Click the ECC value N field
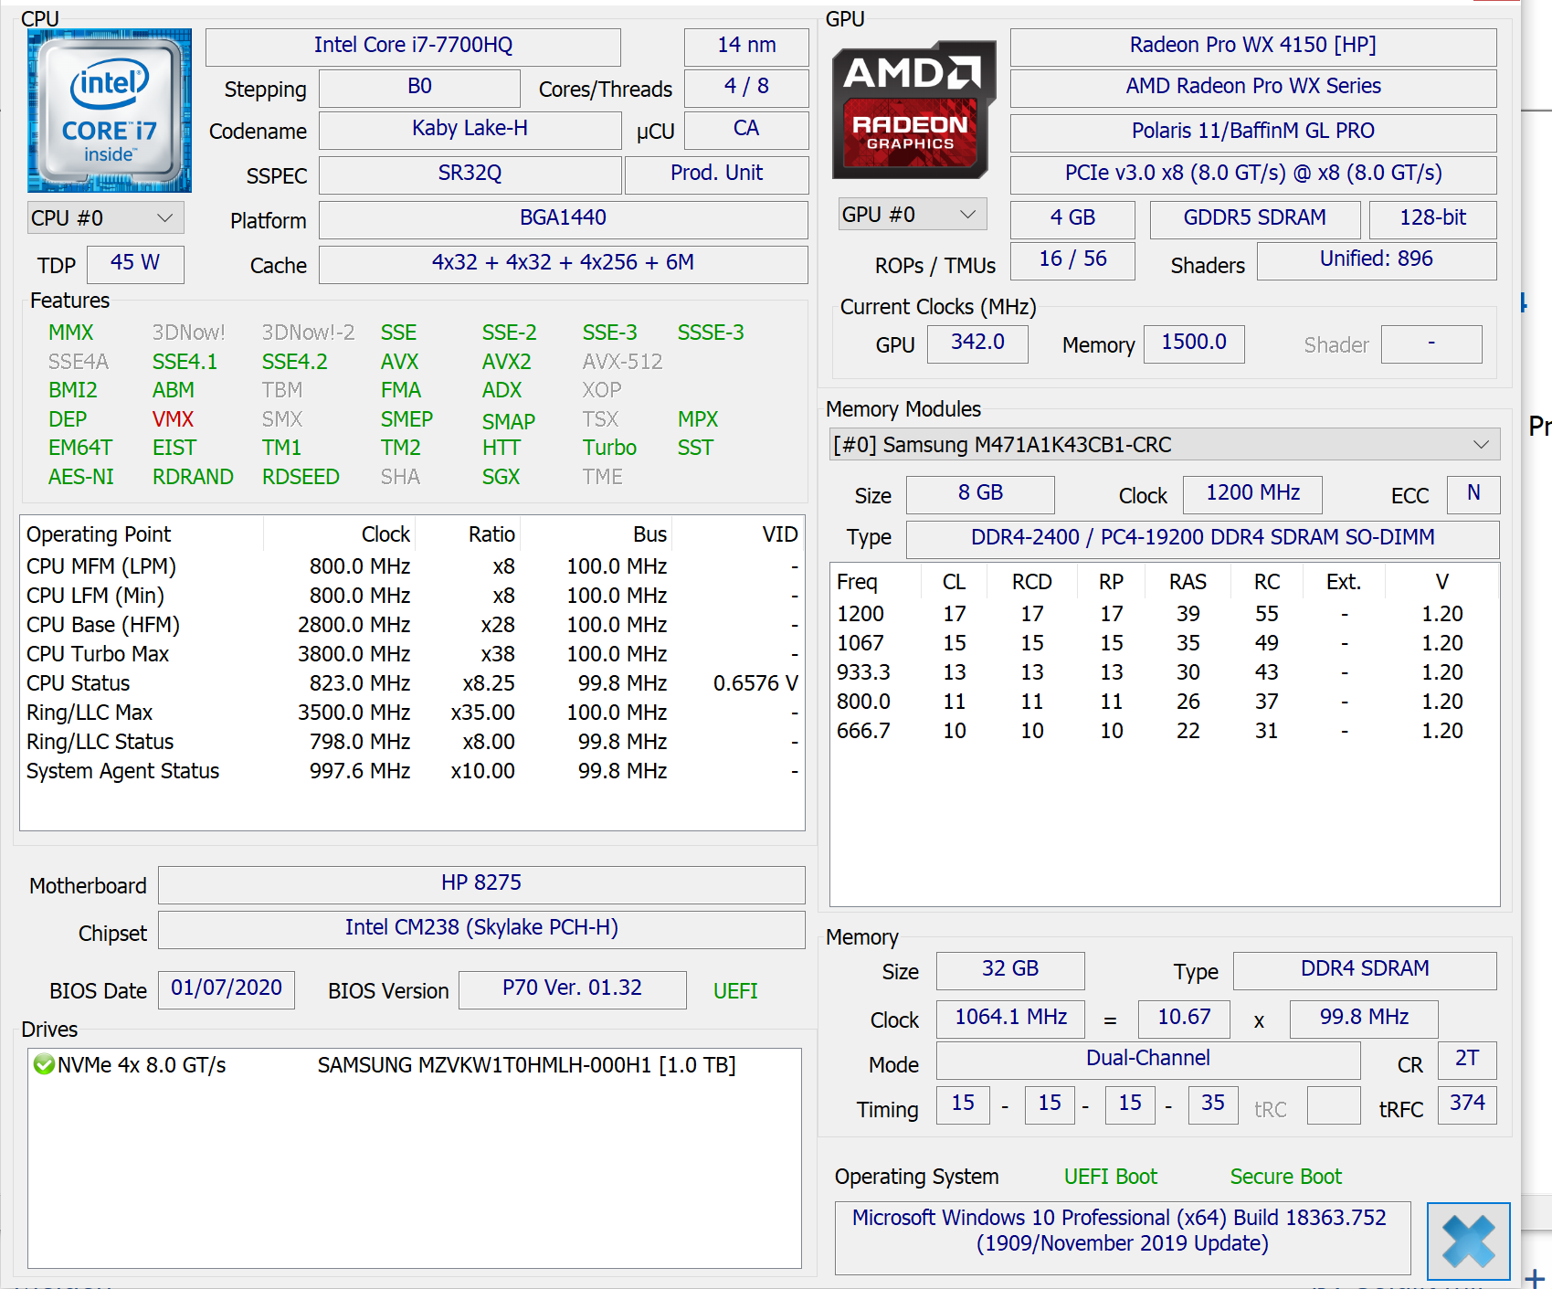The width and height of the screenshot is (1552, 1289). click(x=1473, y=493)
